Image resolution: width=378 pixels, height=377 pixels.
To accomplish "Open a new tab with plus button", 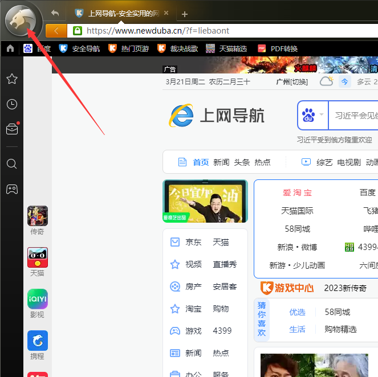I will tap(185, 14).
